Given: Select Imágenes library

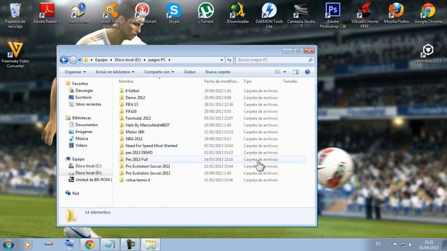Looking at the screenshot, I should coord(81,132).
